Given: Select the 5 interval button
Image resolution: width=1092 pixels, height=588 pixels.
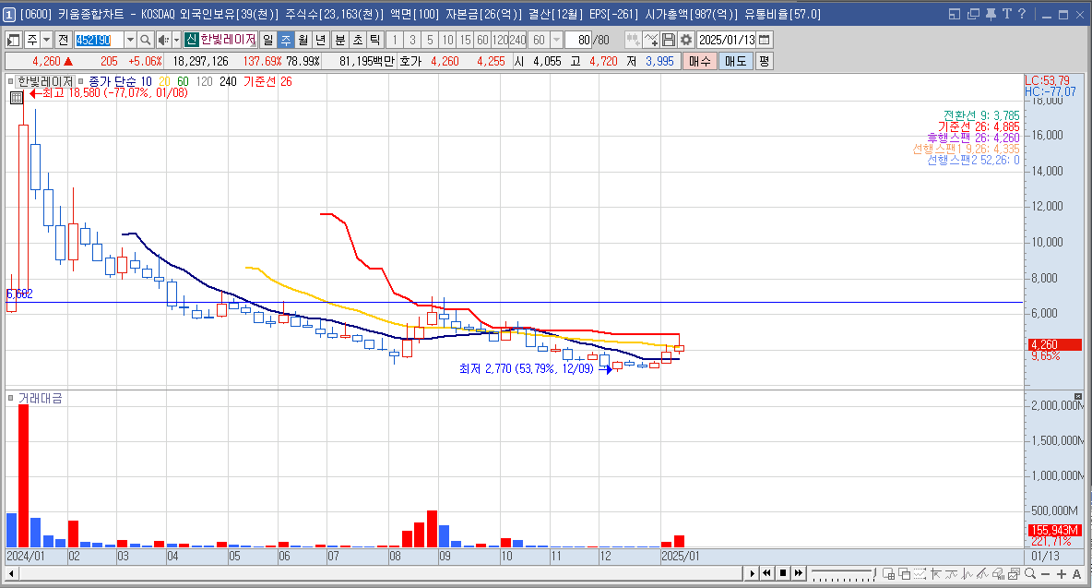Looking at the screenshot, I should tap(430, 40).
